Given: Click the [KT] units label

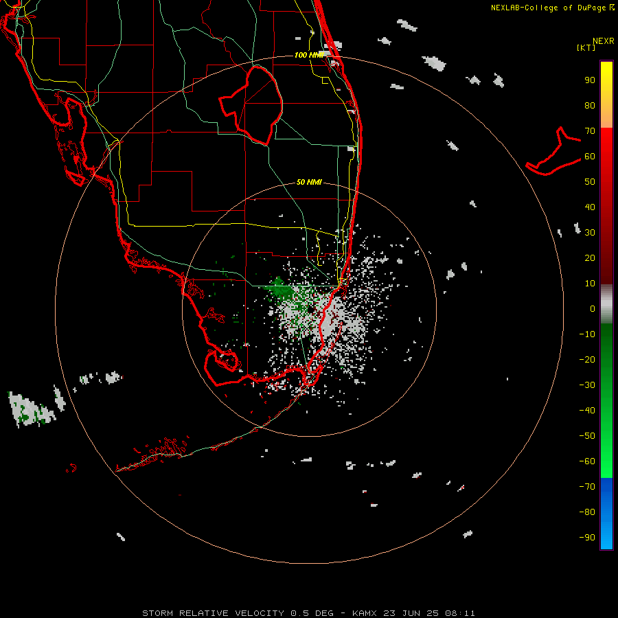Looking at the screenshot, I should [586, 47].
